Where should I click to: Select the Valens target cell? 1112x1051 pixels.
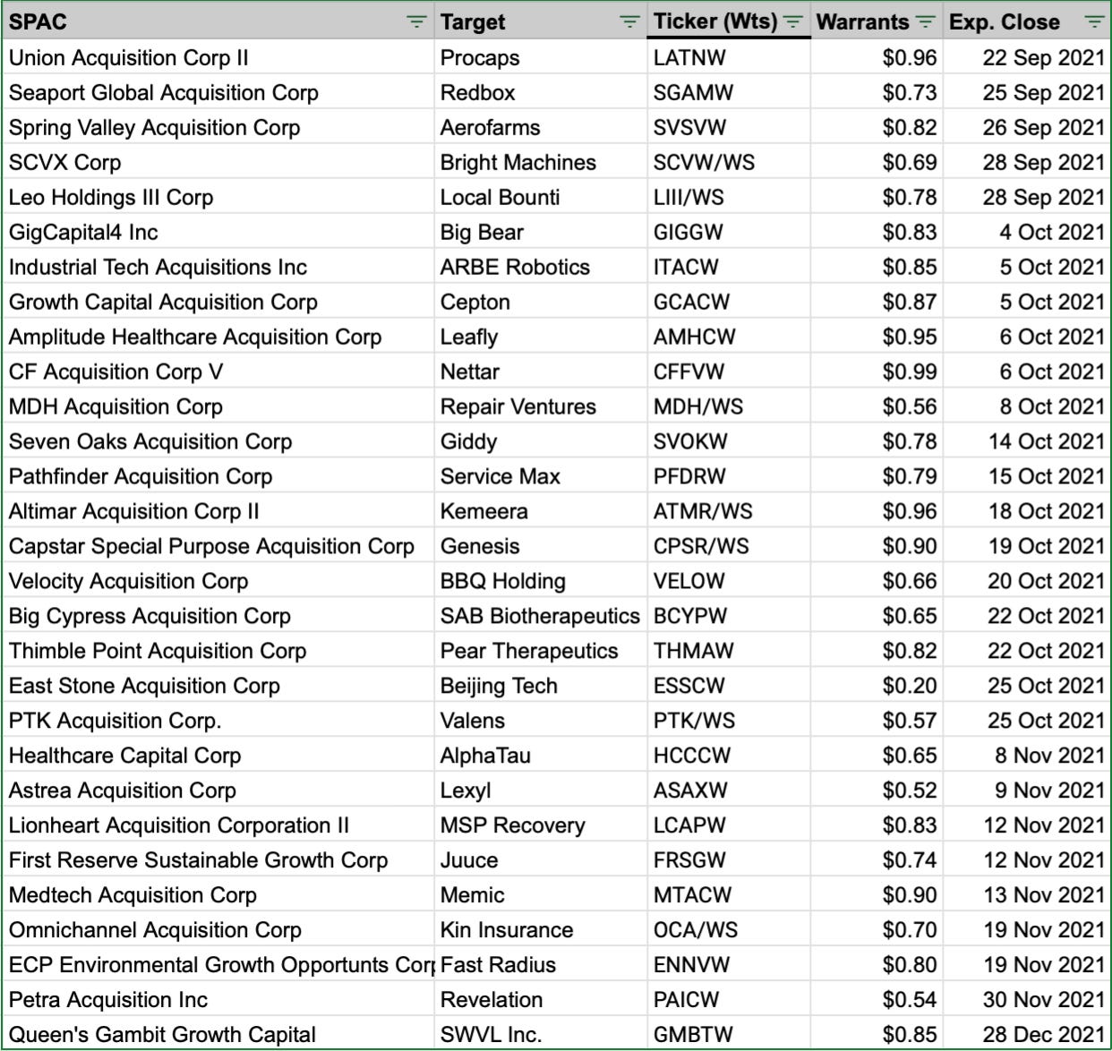(541, 722)
